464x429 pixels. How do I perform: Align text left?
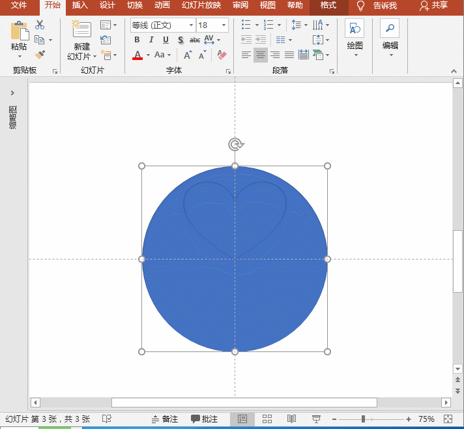(x=246, y=55)
